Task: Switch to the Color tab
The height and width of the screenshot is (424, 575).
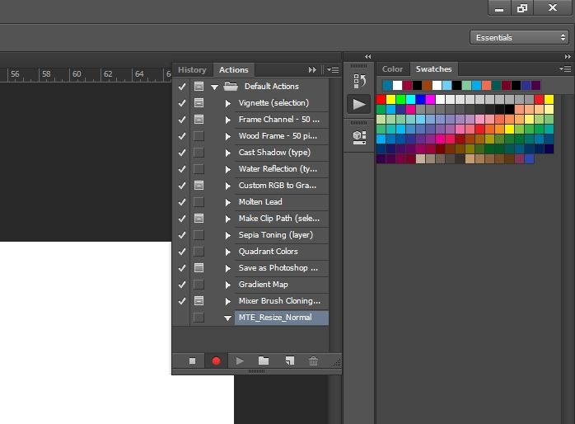Action: click(393, 69)
